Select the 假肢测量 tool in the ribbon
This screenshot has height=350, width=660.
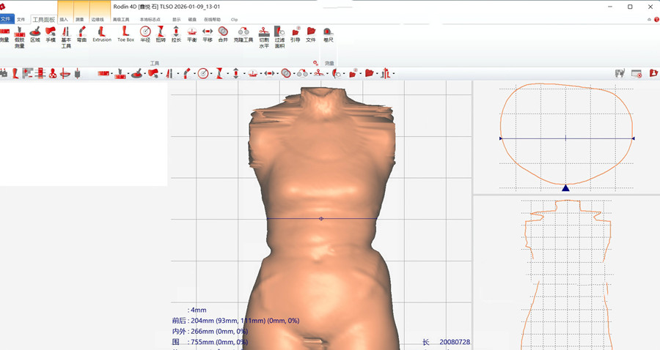pyautogui.click(x=19, y=37)
